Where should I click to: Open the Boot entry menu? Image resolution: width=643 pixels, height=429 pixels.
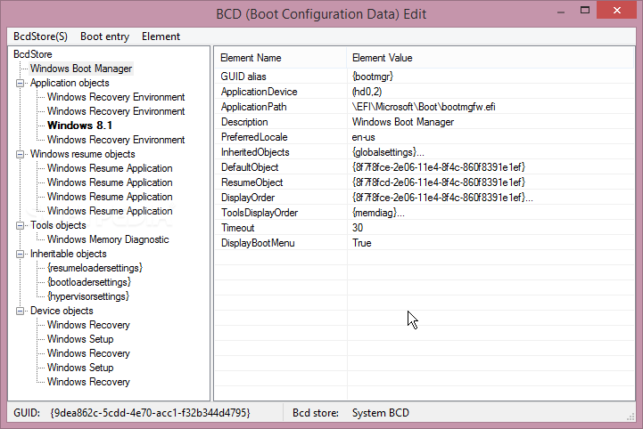(x=104, y=36)
